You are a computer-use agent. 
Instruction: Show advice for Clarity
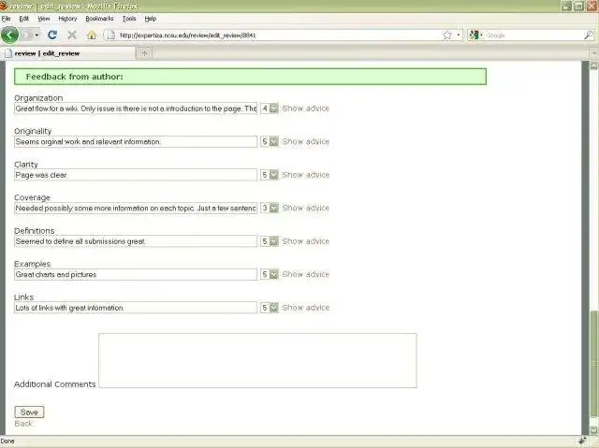pos(306,175)
